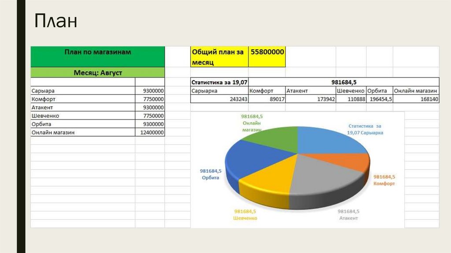Click the merged 981684,5 total cell
Image resolution: width=451 pixels, height=253 pixels.
344,82
